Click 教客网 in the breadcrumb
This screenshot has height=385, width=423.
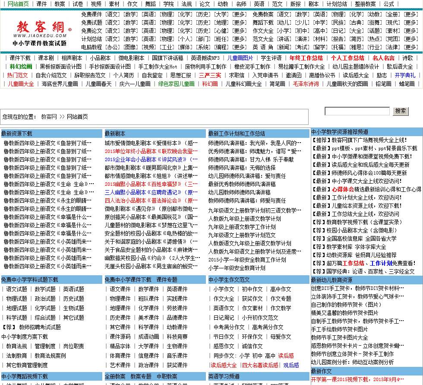pyautogui.click(x=49, y=117)
